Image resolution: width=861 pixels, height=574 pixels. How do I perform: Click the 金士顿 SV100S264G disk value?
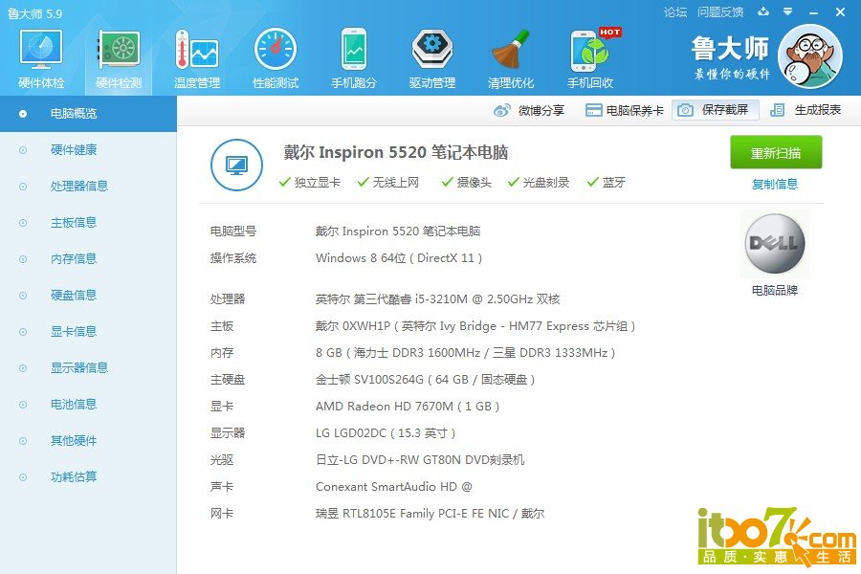tap(426, 380)
